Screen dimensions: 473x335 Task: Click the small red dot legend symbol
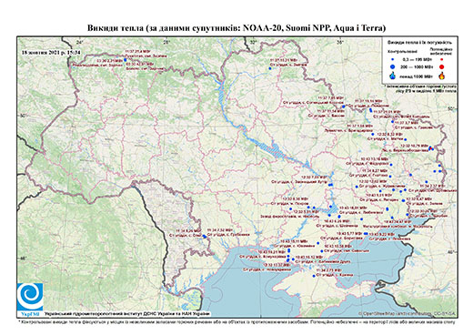[x=441, y=60]
